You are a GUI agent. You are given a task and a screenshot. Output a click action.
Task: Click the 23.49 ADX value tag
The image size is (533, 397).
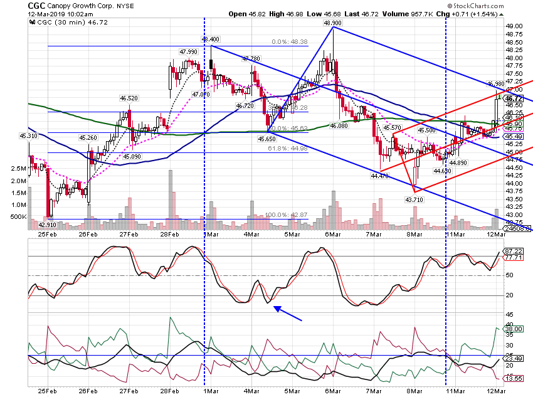coord(514,358)
